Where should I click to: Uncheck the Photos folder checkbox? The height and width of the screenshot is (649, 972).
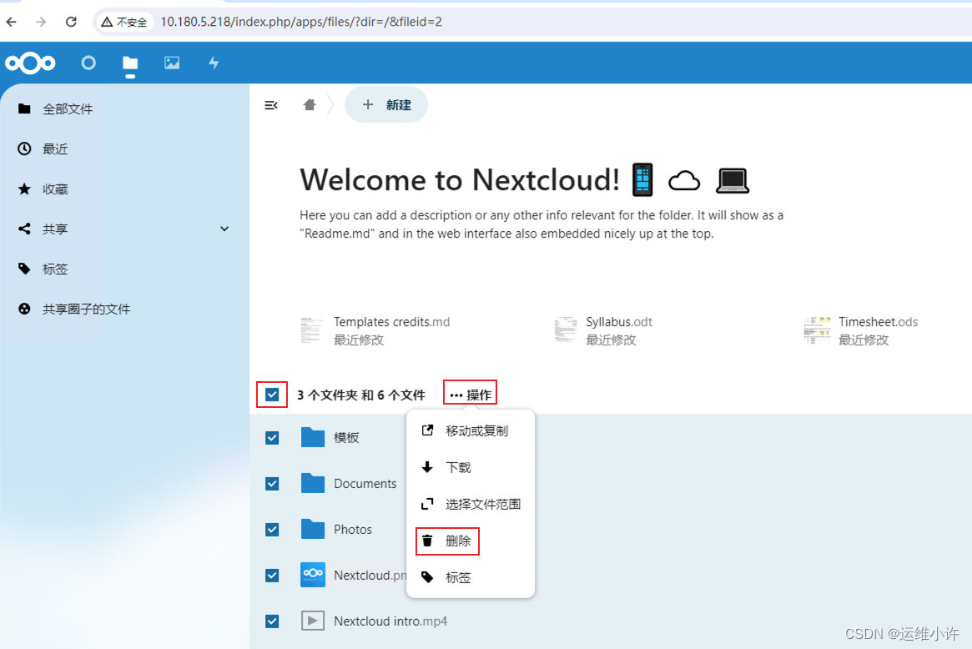272,530
